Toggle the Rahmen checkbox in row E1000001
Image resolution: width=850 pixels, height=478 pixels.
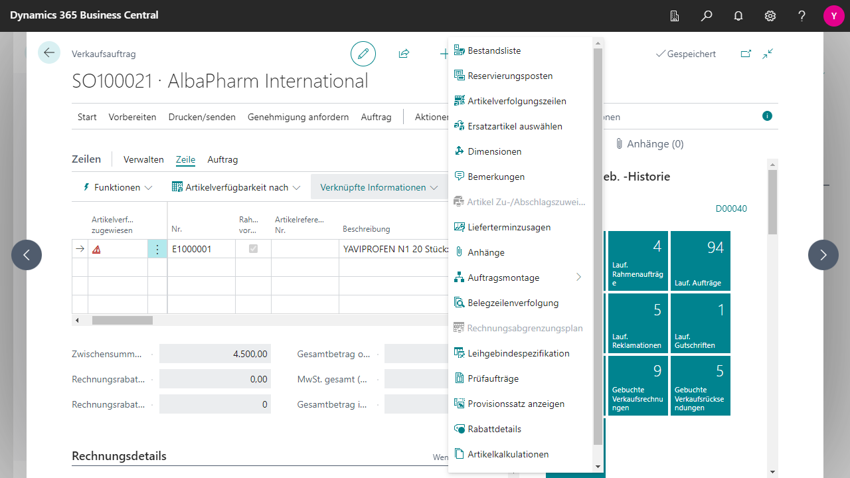click(253, 249)
